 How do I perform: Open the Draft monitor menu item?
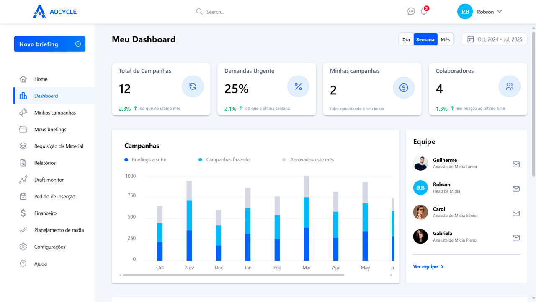click(54, 180)
